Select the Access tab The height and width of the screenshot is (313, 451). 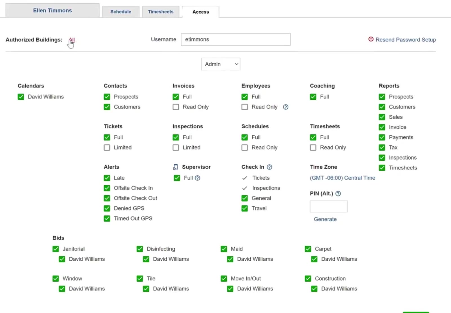click(x=201, y=12)
